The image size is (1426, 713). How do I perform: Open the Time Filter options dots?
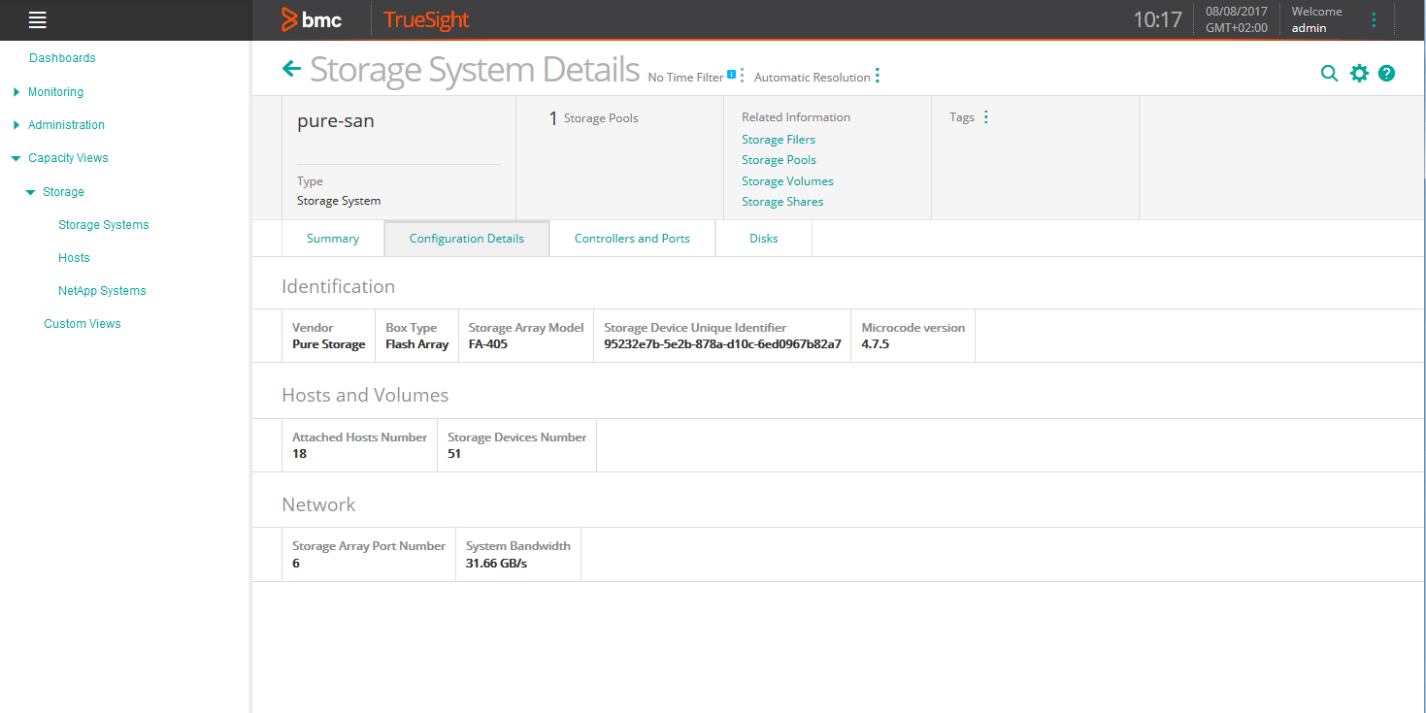[x=742, y=76]
